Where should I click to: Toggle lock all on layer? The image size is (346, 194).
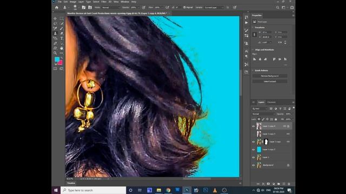click(276, 119)
